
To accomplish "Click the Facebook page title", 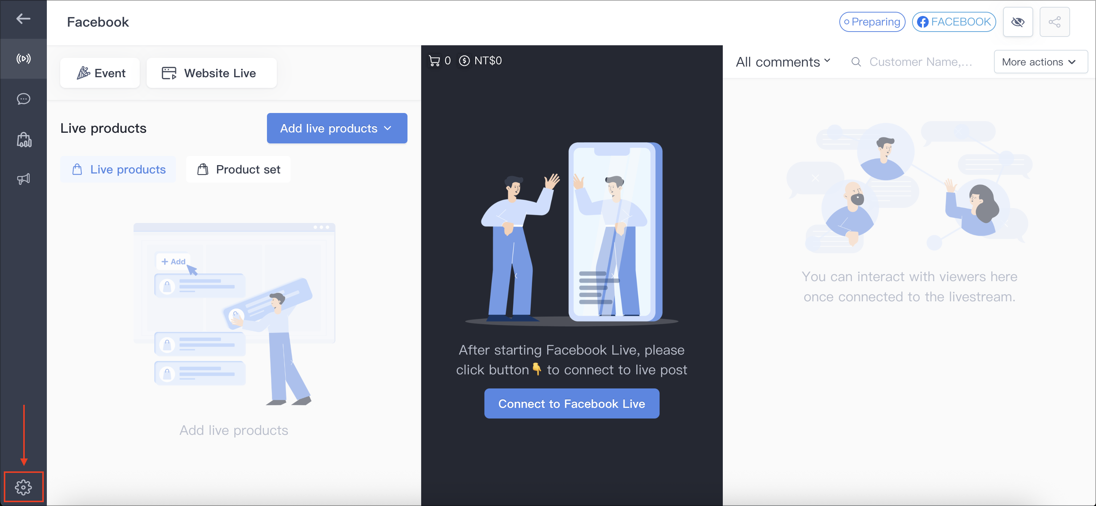I will [98, 22].
